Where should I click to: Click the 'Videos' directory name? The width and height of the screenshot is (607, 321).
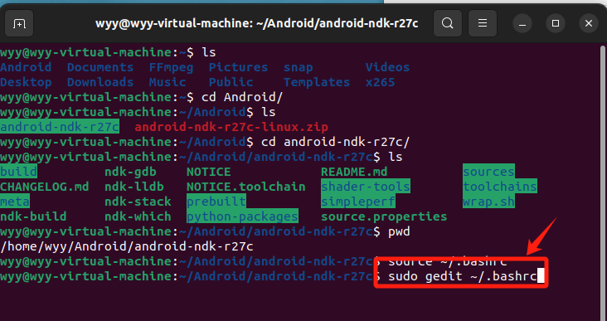point(387,67)
